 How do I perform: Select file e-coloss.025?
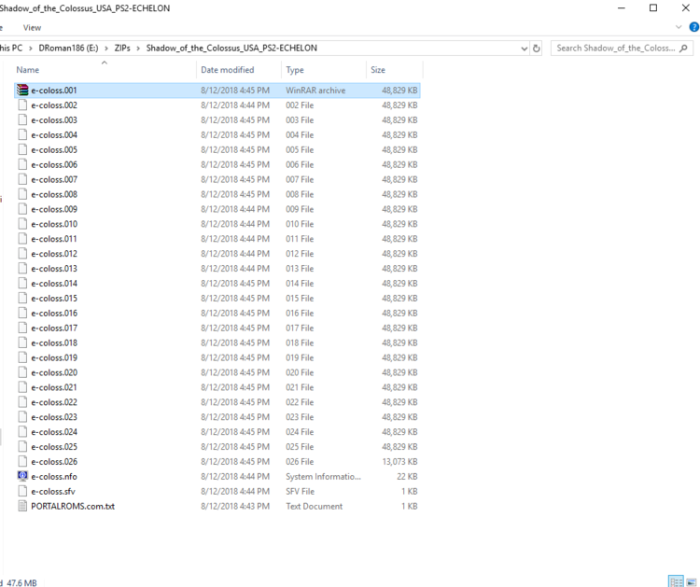click(x=54, y=447)
